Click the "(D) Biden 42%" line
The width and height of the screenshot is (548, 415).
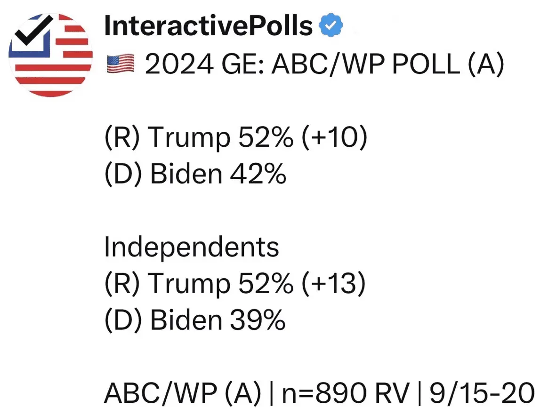tap(195, 175)
